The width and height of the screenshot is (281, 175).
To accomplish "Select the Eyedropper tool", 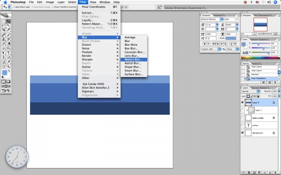I will coord(8,62).
